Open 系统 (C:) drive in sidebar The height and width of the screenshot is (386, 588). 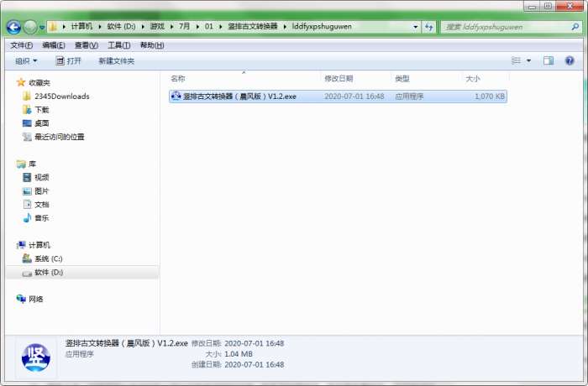(42, 258)
